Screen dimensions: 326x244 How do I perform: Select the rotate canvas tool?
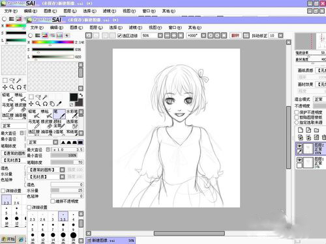45,104
